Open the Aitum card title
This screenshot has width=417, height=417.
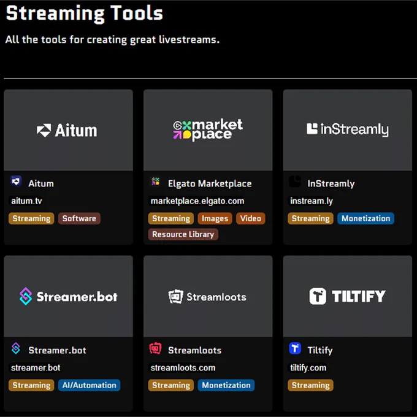pos(41,183)
